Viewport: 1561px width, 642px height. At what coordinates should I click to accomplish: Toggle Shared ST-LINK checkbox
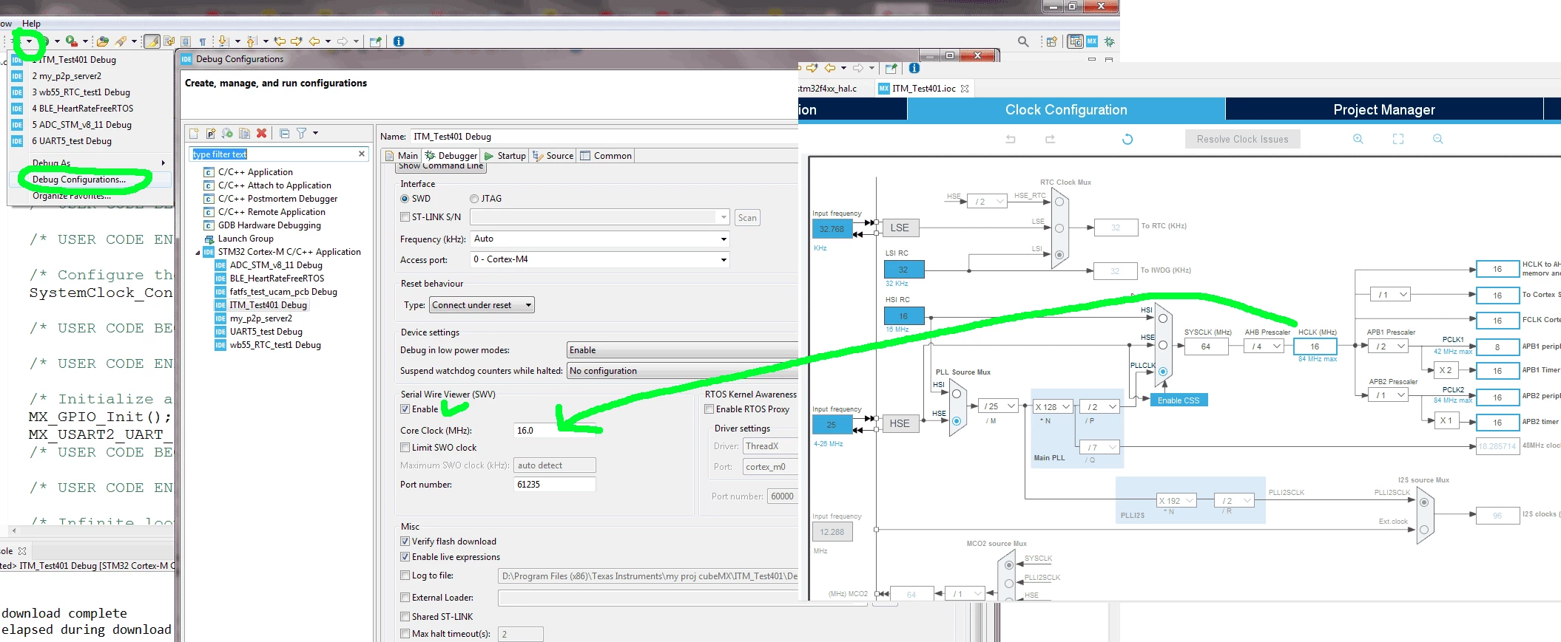[405, 617]
